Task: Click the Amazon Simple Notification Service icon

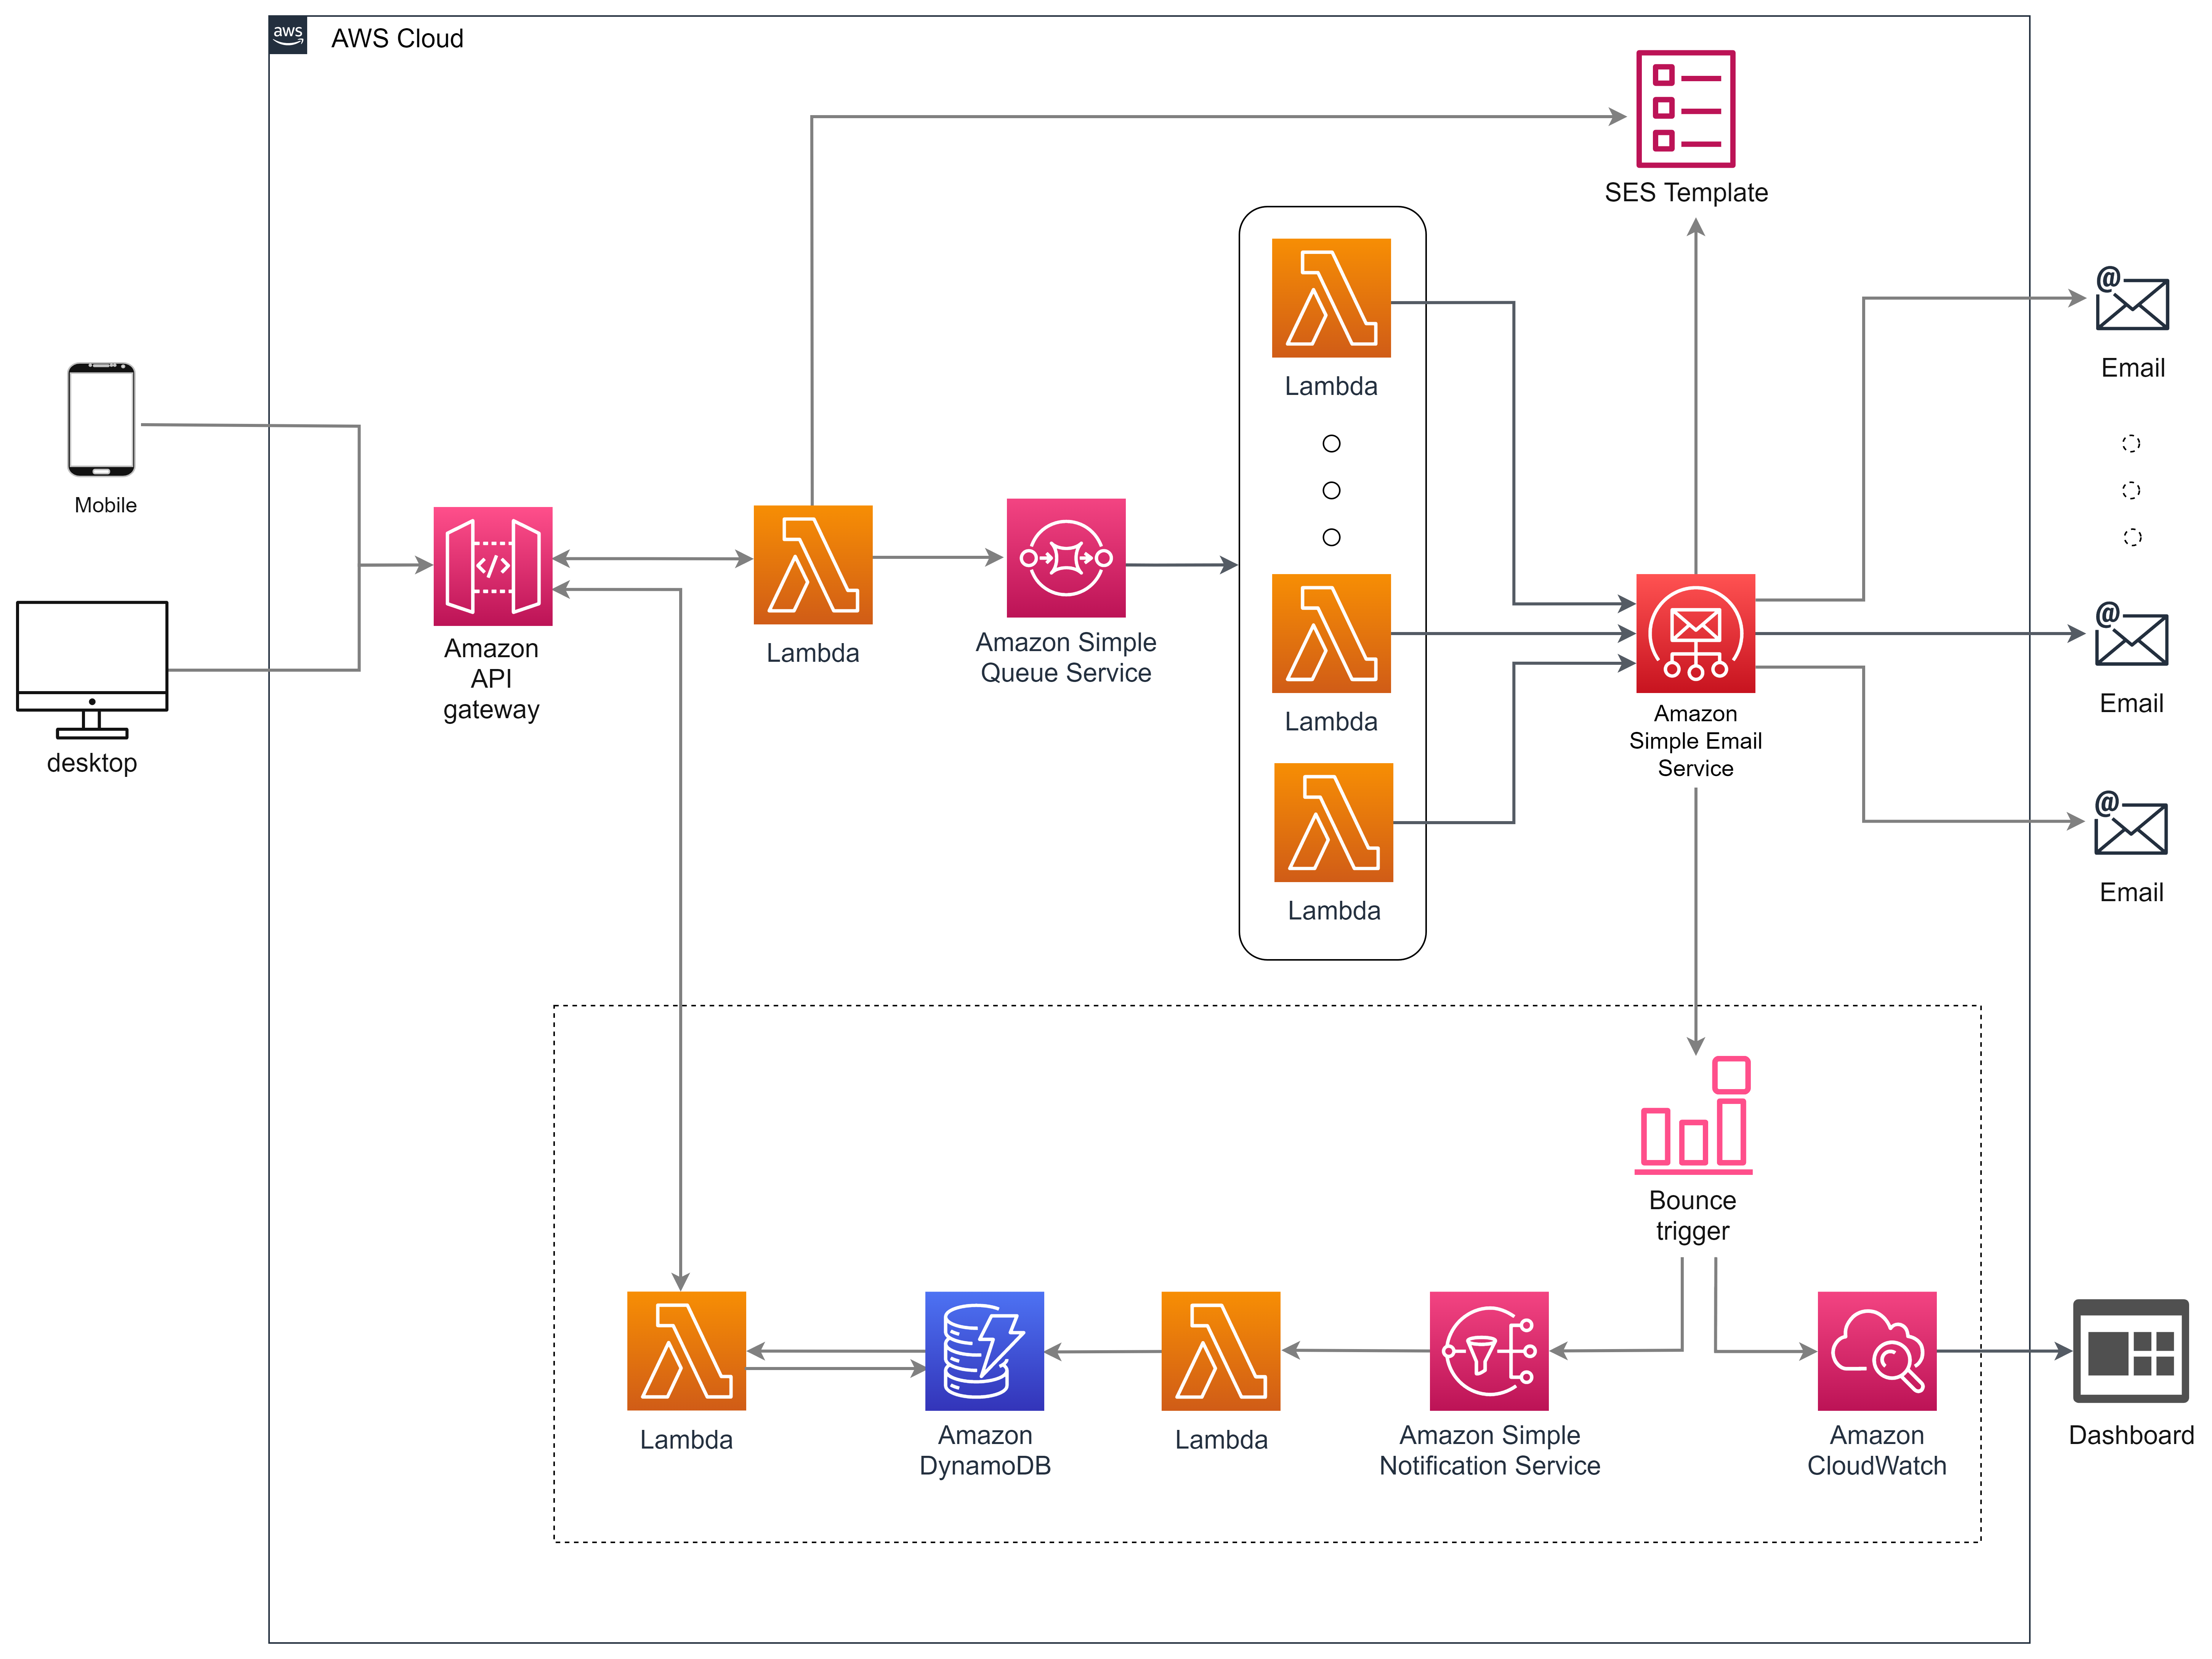Action: click(x=1489, y=1351)
